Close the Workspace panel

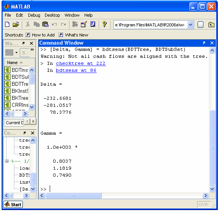tap(31, 43)
